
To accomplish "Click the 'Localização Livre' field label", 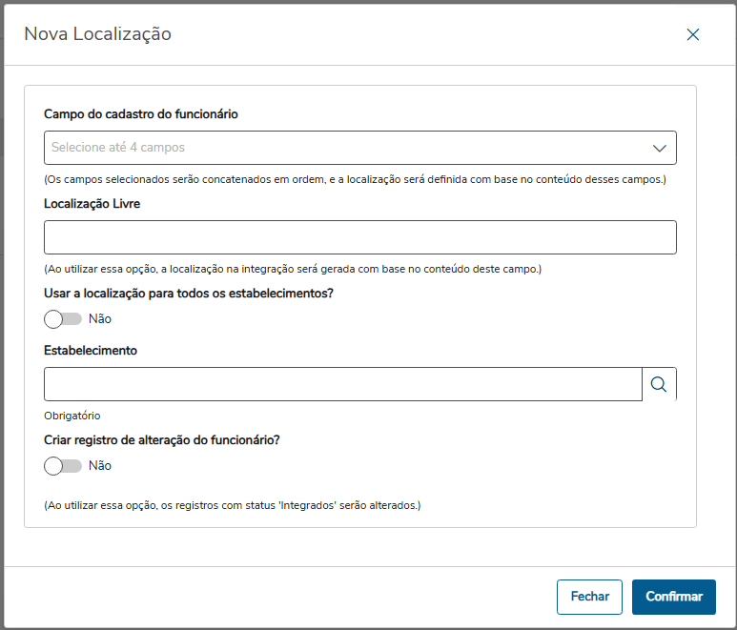I will [x=92, y=204].
